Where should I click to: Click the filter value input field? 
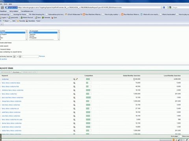coord(30,56)
